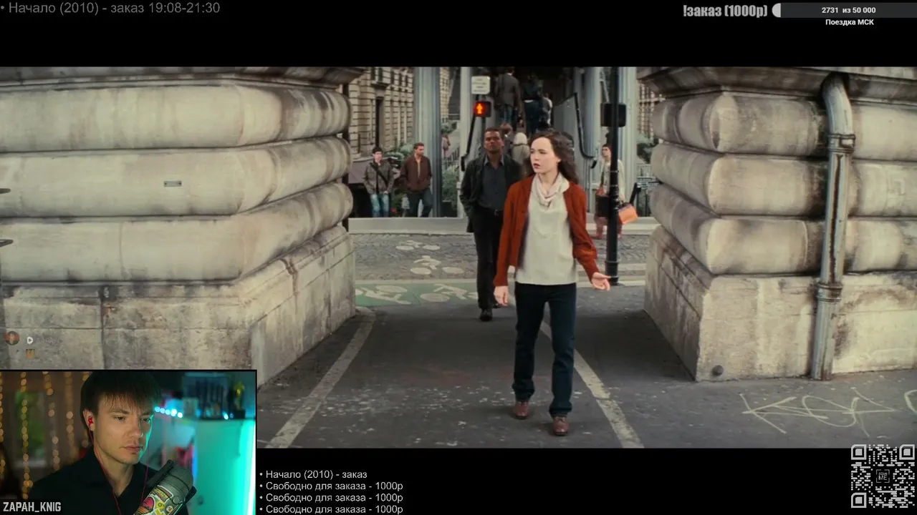Click the "Поездка МСК" goal caption
Screen dimensions: 917x515
849,22
